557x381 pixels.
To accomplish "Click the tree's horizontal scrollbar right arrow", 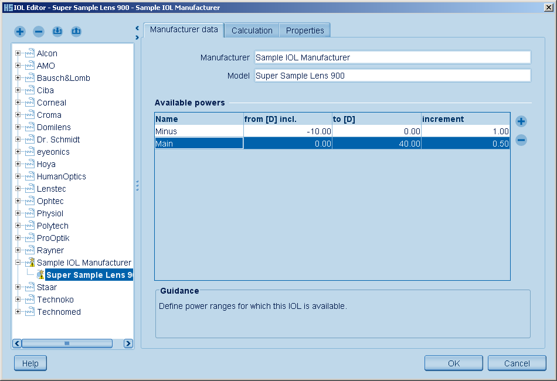I will pos(128,343).
